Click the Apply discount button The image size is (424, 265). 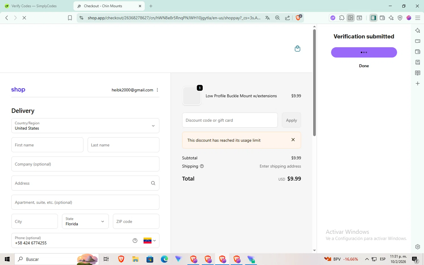tap(291, 120)
